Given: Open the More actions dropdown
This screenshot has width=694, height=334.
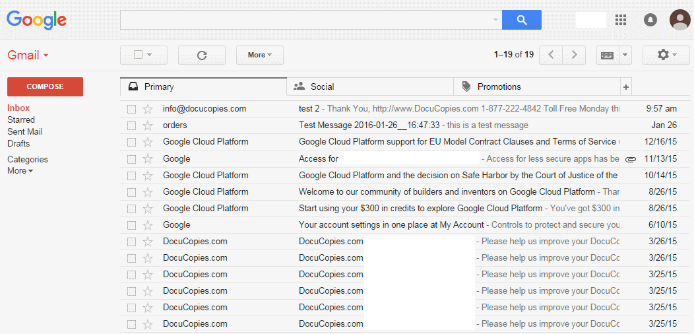Looking at the screenshot, I should click(x=259, y=55).
